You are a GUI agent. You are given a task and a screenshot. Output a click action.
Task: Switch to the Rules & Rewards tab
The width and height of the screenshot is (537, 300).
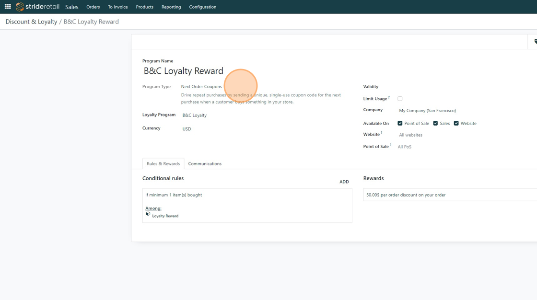(x=163, y=164)
